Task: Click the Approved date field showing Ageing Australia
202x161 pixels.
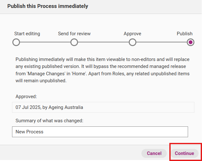Action: click(103, 107)
